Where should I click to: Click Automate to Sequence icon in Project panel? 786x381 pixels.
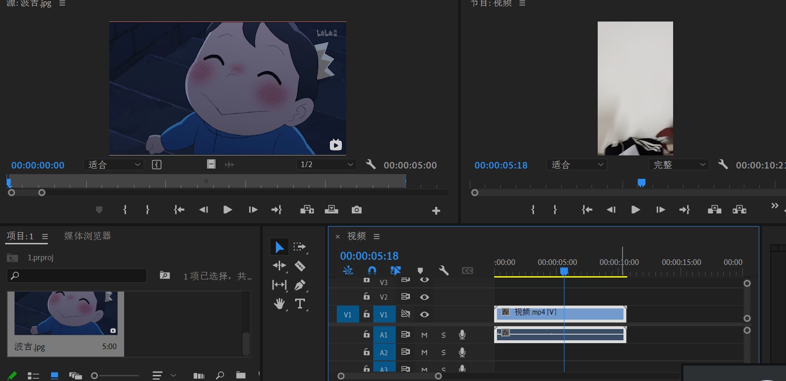coord(199,375)
